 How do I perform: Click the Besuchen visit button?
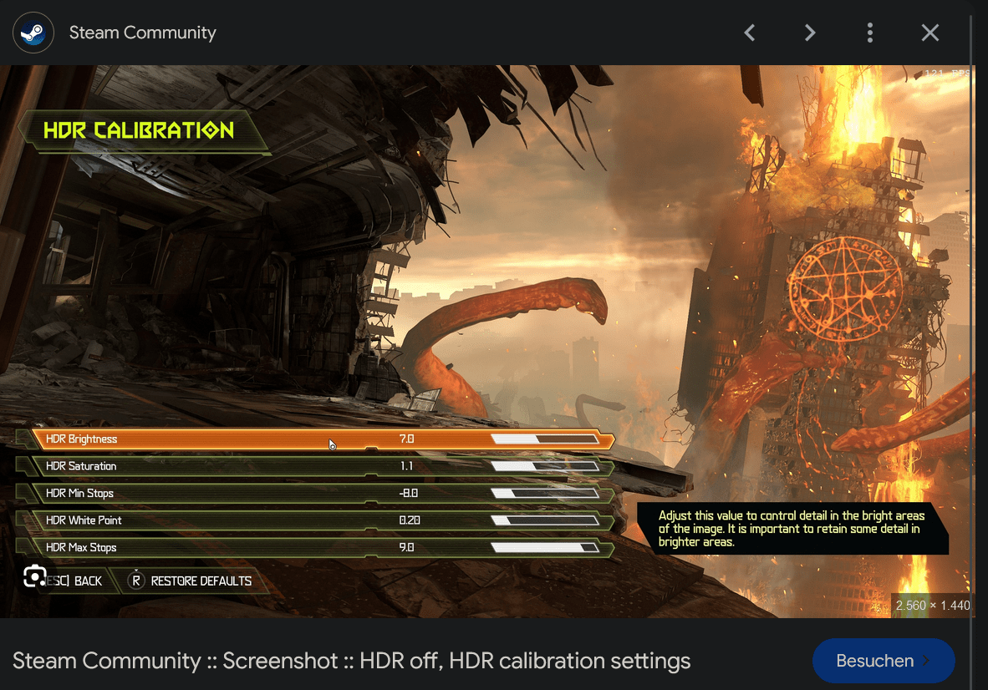coord(884,661)
